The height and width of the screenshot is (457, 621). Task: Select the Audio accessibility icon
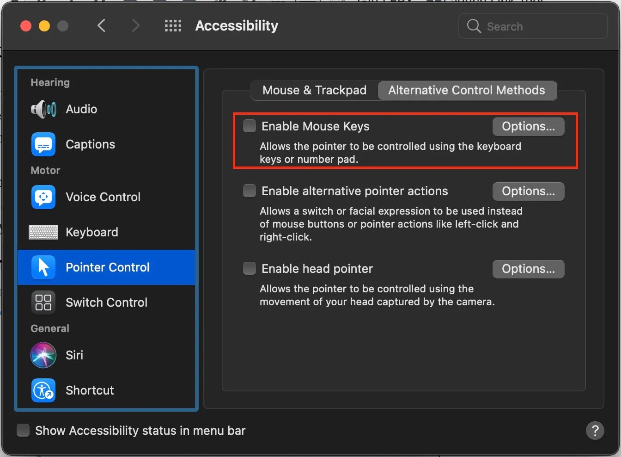[43, 109]
